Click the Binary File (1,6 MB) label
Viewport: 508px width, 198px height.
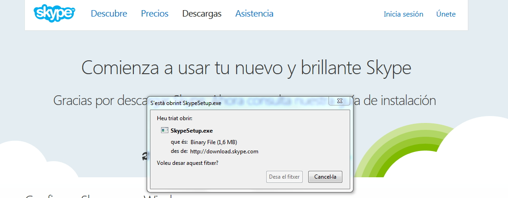tap(214, 142)
